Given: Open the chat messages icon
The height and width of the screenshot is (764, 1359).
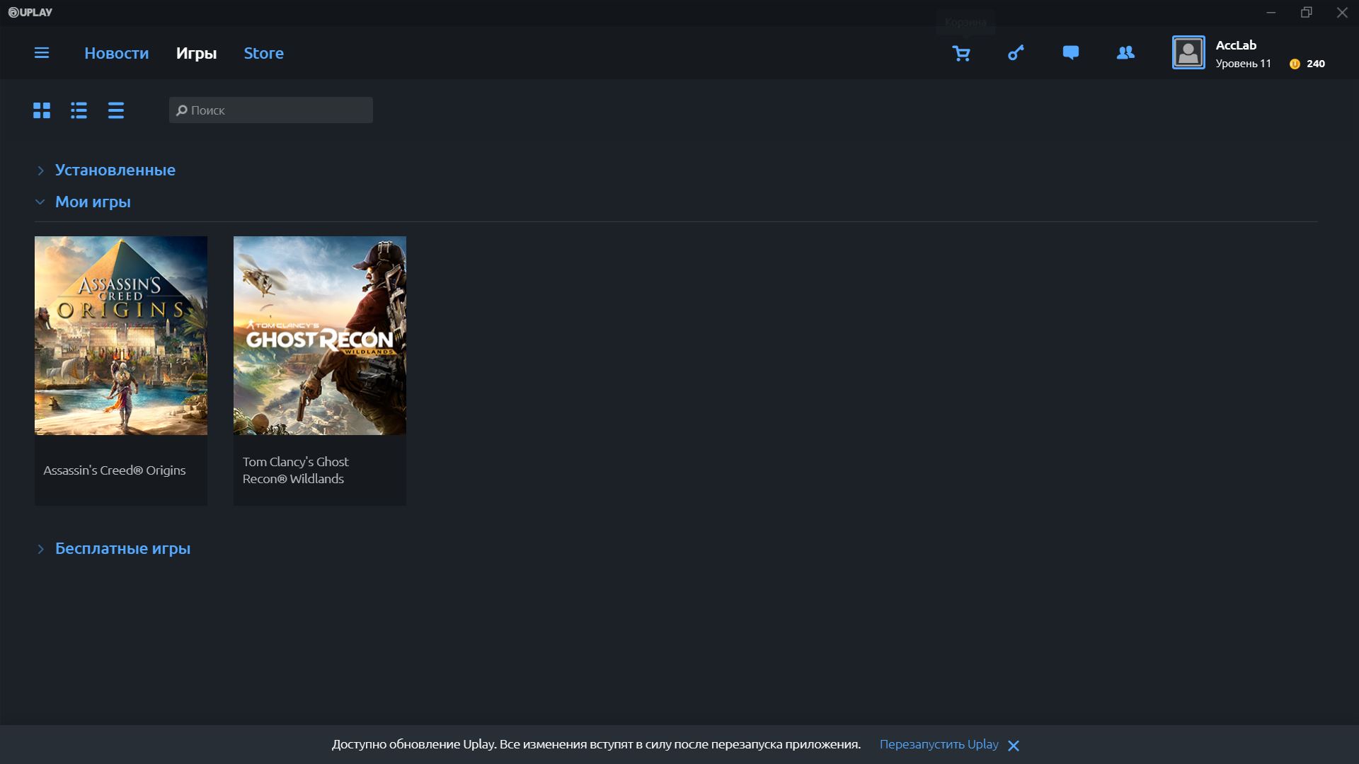Looking at the screenshot, I should 1070,53.
